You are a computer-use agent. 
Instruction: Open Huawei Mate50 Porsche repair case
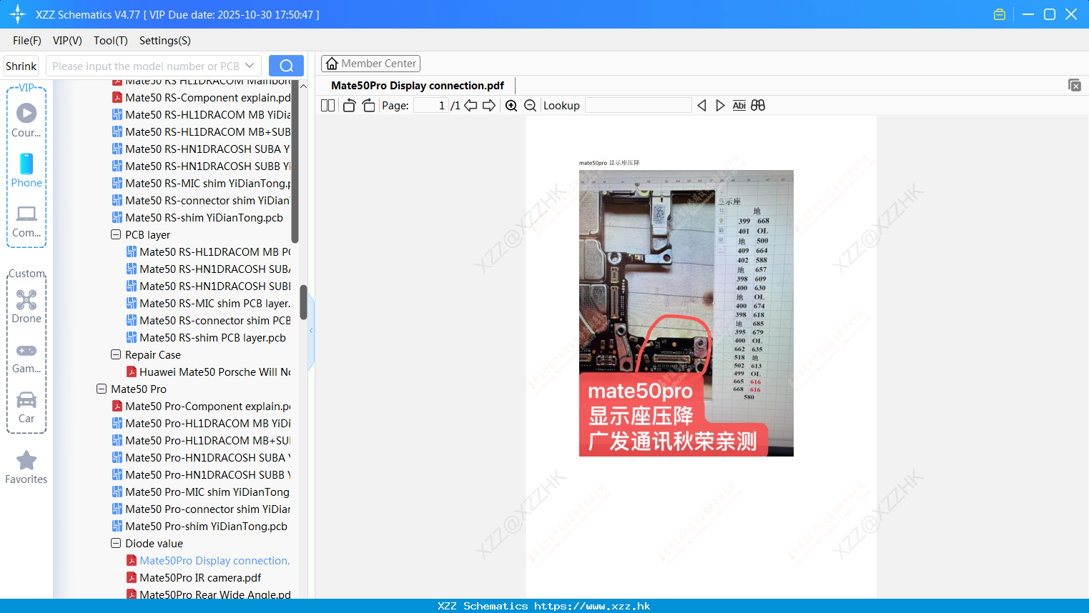tap(208, 372)
